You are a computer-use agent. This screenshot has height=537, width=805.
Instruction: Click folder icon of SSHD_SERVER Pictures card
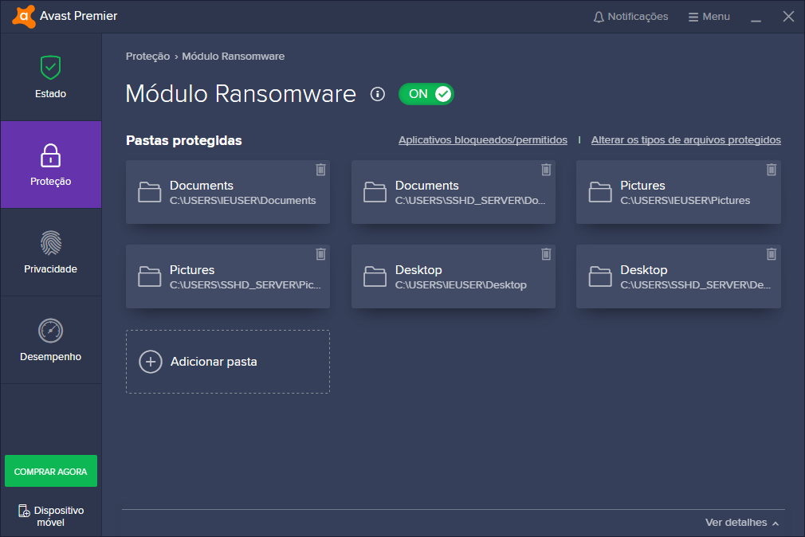pyautogui.click(x=149, y=276)
